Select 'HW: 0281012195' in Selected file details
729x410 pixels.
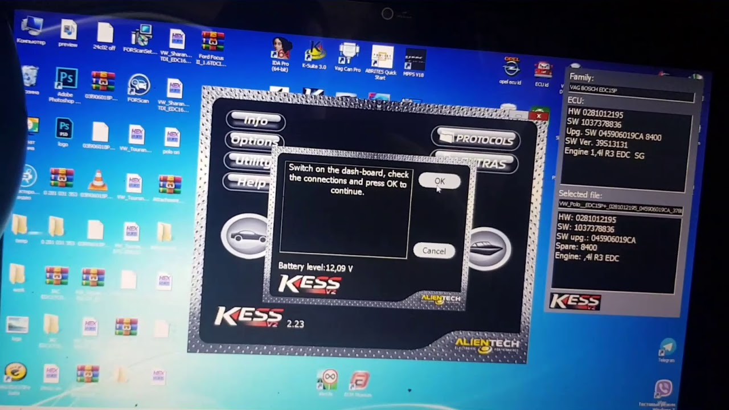(587, 219)
